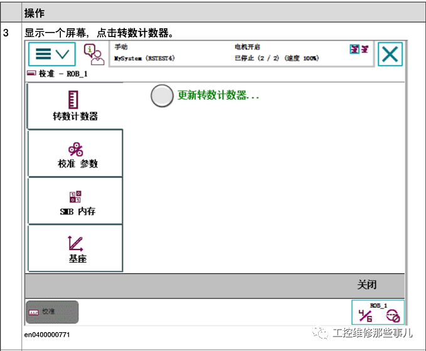Click the 校准 - ROB_1 title
426x351 pixels.
pyautogui.click(x=63, y=73)
